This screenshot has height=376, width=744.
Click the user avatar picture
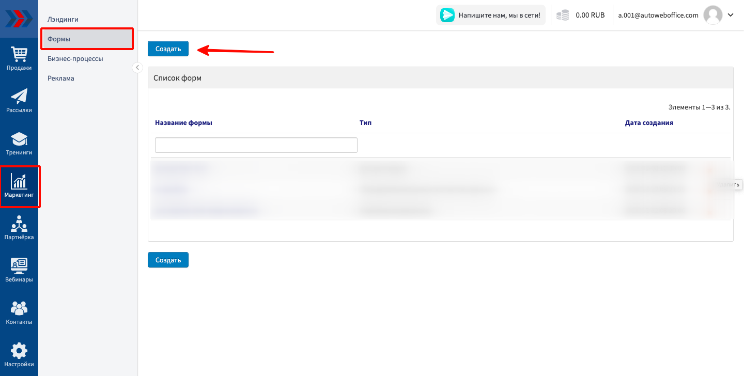point(713,15)
